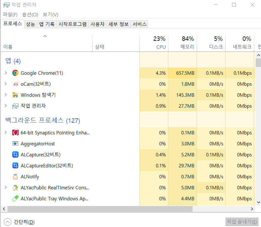The width and height of the screenshot is (261, 227).
Task: Sort by the 상태 column header
Action: pyautogui.click(x=116, y=43)
